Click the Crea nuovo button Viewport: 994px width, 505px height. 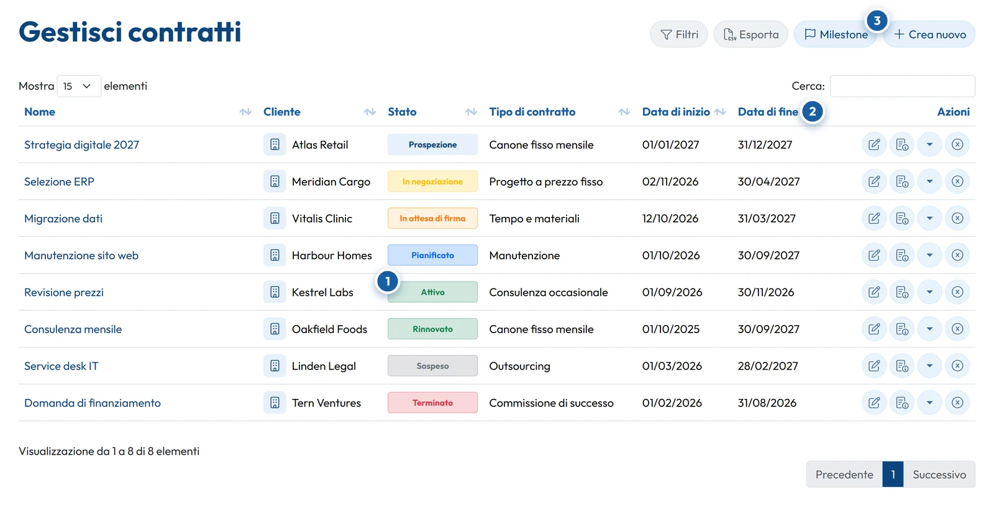pos(929,35)
